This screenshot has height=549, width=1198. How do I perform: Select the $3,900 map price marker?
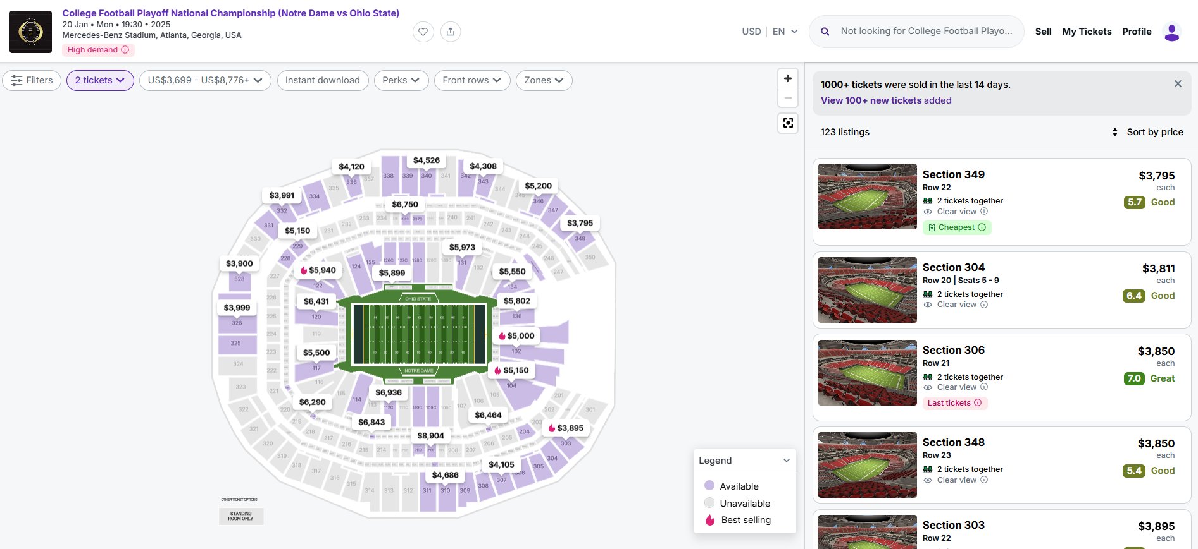239,264
